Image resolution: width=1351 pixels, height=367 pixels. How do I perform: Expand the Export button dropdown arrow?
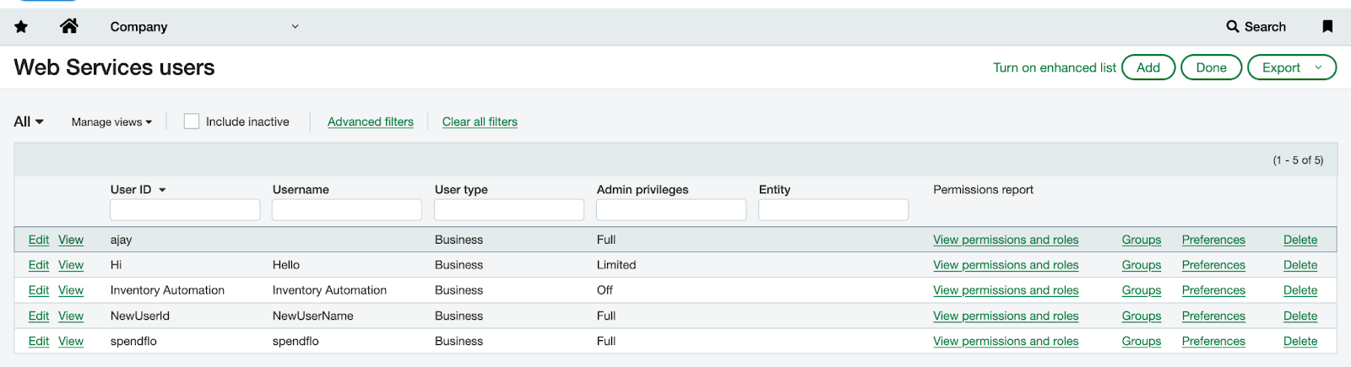tap(1318, 67)
